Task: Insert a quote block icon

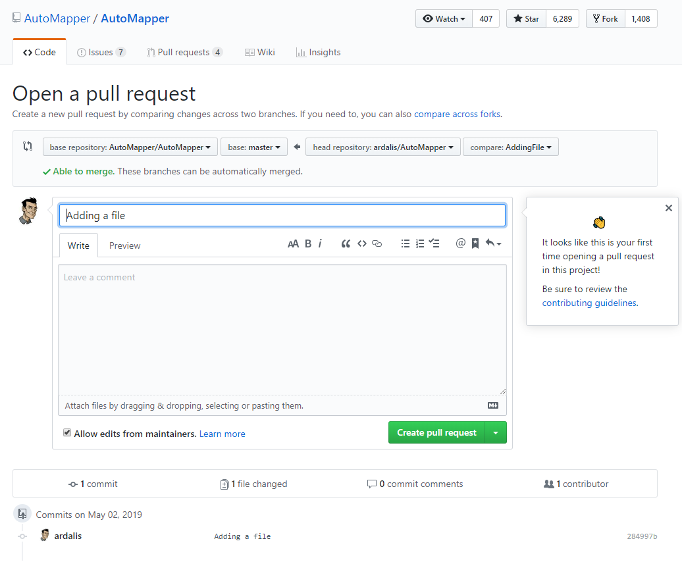Action: [x=346, y=244]
